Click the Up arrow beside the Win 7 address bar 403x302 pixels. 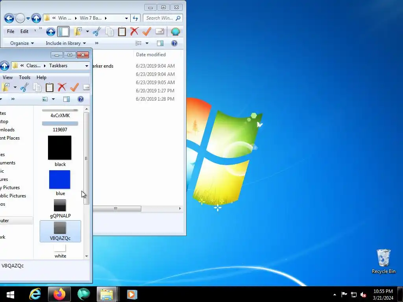coord(36,18)
